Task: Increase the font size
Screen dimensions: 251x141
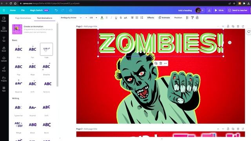Action: (x=96, y=18)
